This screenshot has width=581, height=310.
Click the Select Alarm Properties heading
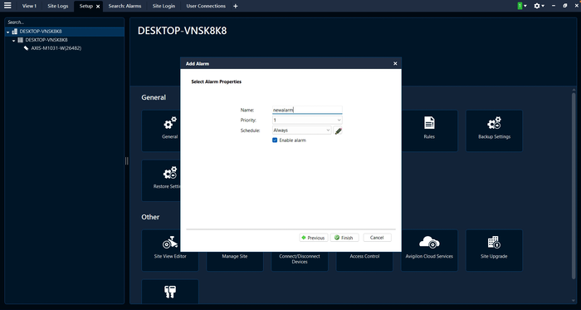[217, 81]
